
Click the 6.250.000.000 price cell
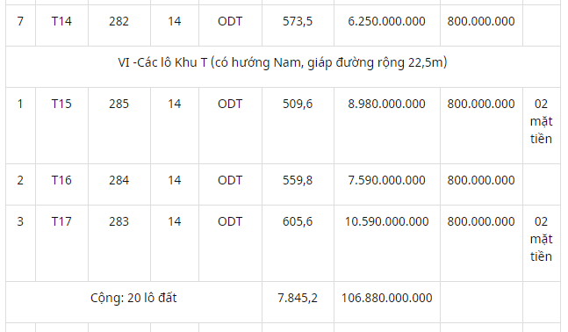(x=386, y=21)
